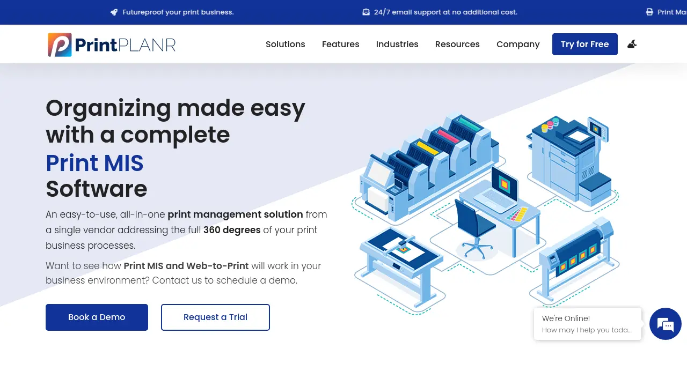Viewport: 687px width, 386px height.
Task: Click the "Futureproof your print business." text
Action: tap(178, 12)
